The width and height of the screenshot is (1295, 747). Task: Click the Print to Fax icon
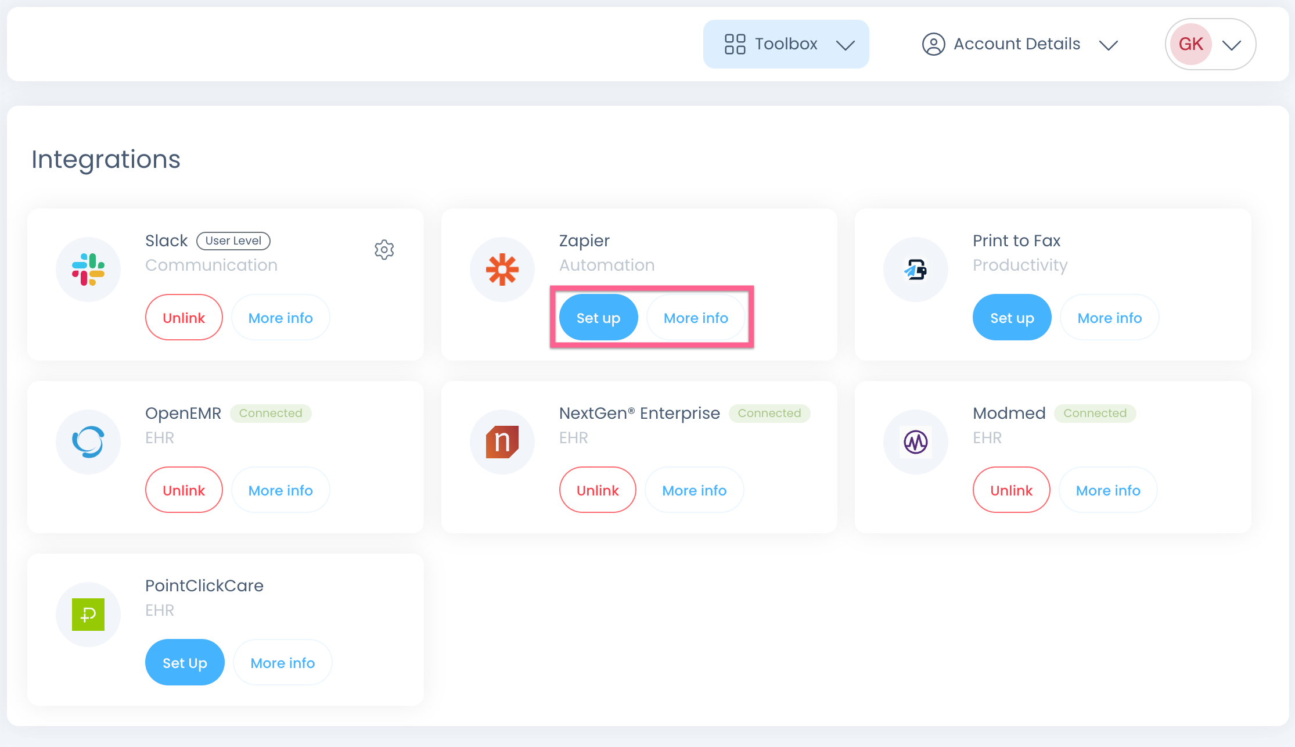tap(915, 269)
